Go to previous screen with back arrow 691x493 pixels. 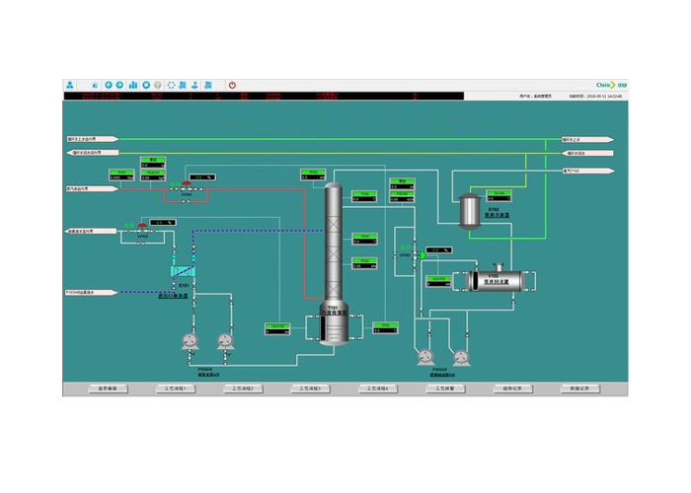pos(109,85)
